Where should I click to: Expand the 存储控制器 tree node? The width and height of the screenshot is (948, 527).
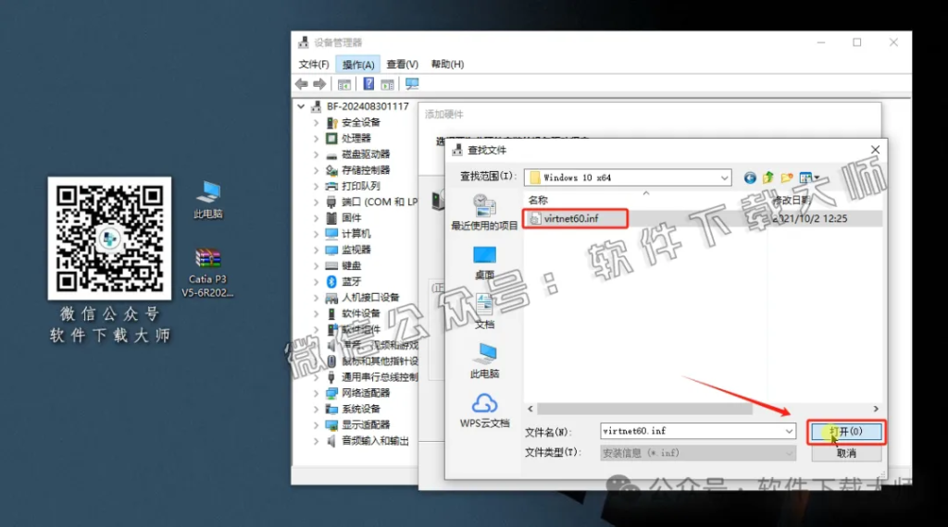coord(316,170)
